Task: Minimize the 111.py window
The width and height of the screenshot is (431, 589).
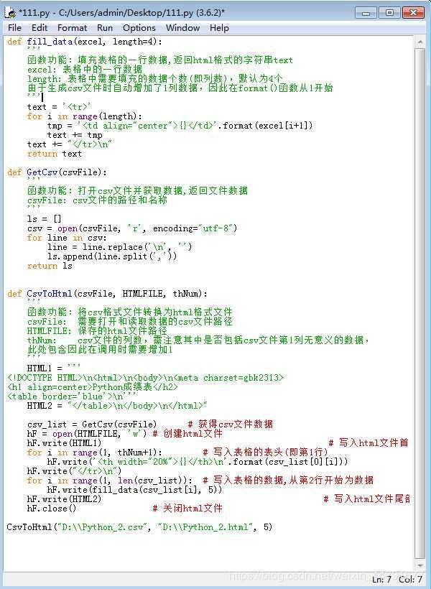Action: [366, 13]
